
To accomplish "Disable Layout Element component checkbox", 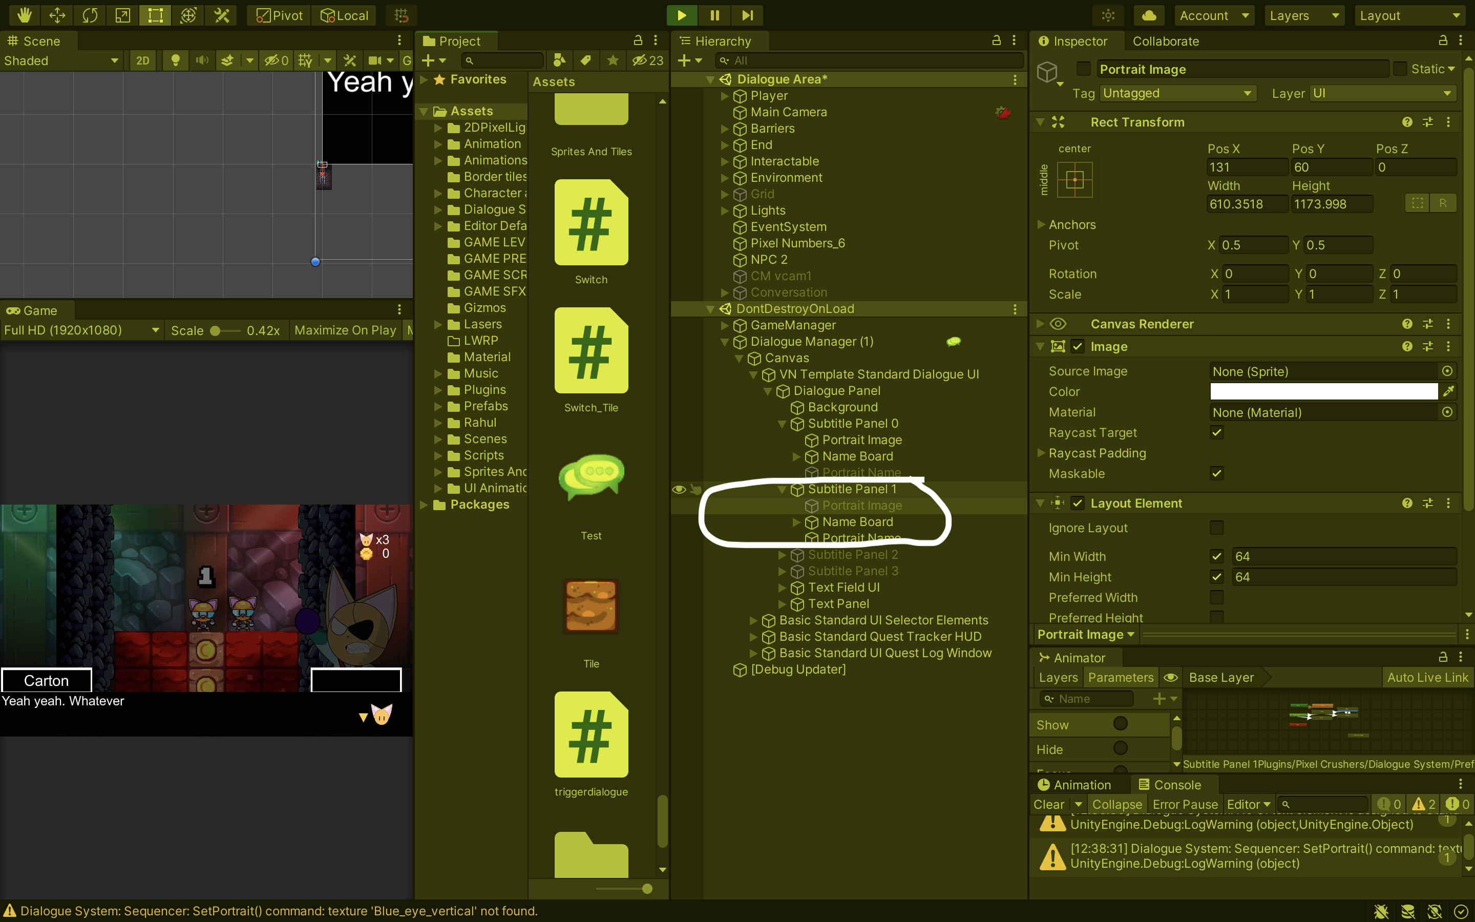I will click(x=1078, y=503).
